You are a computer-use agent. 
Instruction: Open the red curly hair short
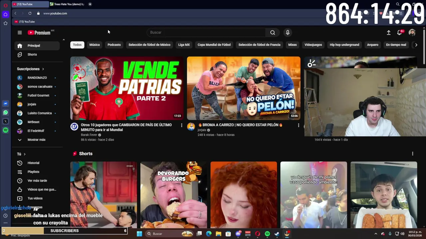pos(244,195)
